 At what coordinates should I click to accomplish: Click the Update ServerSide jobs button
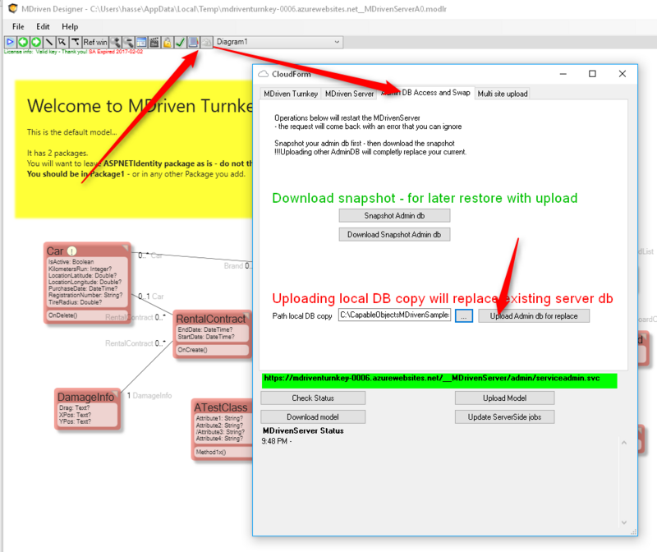point(504,417)
